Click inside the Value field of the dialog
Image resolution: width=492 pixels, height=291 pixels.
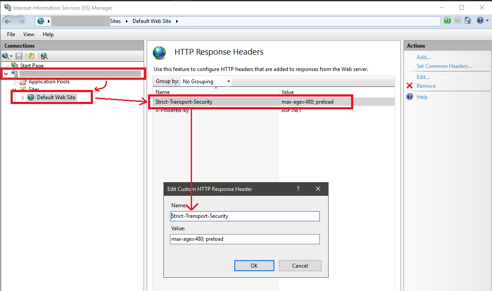tap(245, 239)
